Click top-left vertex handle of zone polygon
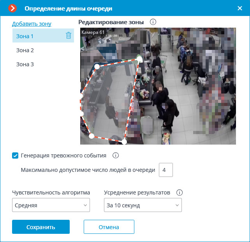This screenshot has width=250, height=242. tap(97, 67)
